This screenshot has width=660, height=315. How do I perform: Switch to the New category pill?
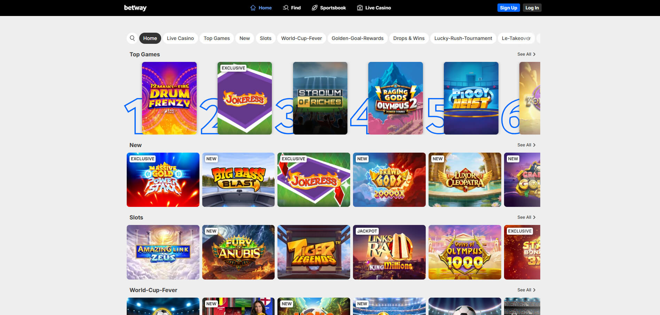click(245, 38)
